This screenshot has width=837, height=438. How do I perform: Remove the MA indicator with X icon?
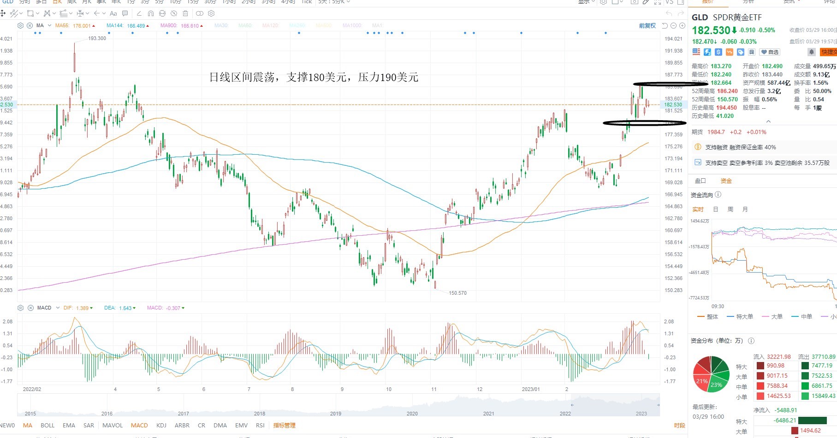(30, 26)
